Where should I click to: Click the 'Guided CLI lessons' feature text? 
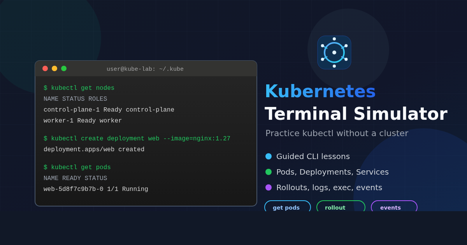pyautogui.click(x=313, y=156)
